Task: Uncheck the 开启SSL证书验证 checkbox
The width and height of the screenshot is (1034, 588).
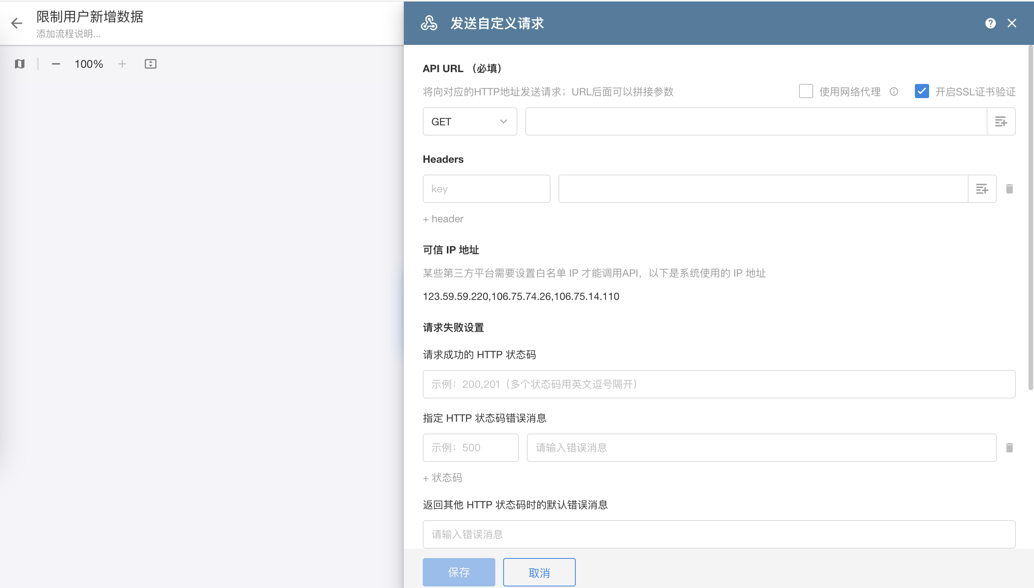Action: 922,91
